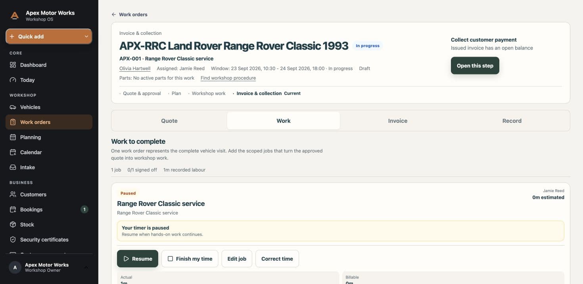Click the Bookings calendar icon
The height and width of the screenshot is (284, 583).
[x=13, y=210]
